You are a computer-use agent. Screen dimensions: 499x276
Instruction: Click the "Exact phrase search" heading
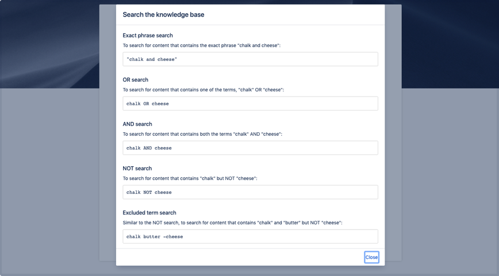pos(148,36)
